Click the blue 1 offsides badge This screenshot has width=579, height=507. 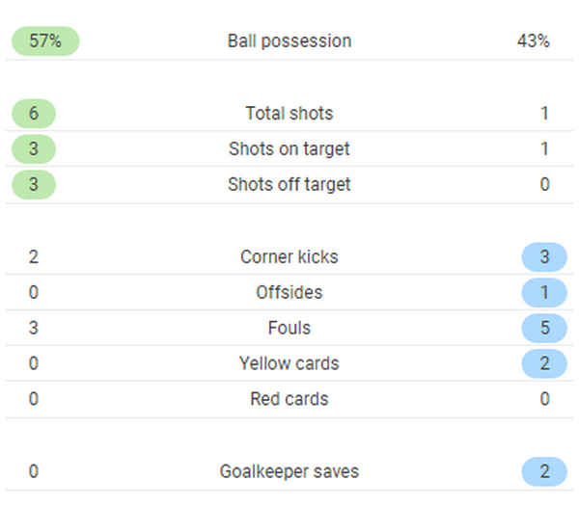click(544, 293)
